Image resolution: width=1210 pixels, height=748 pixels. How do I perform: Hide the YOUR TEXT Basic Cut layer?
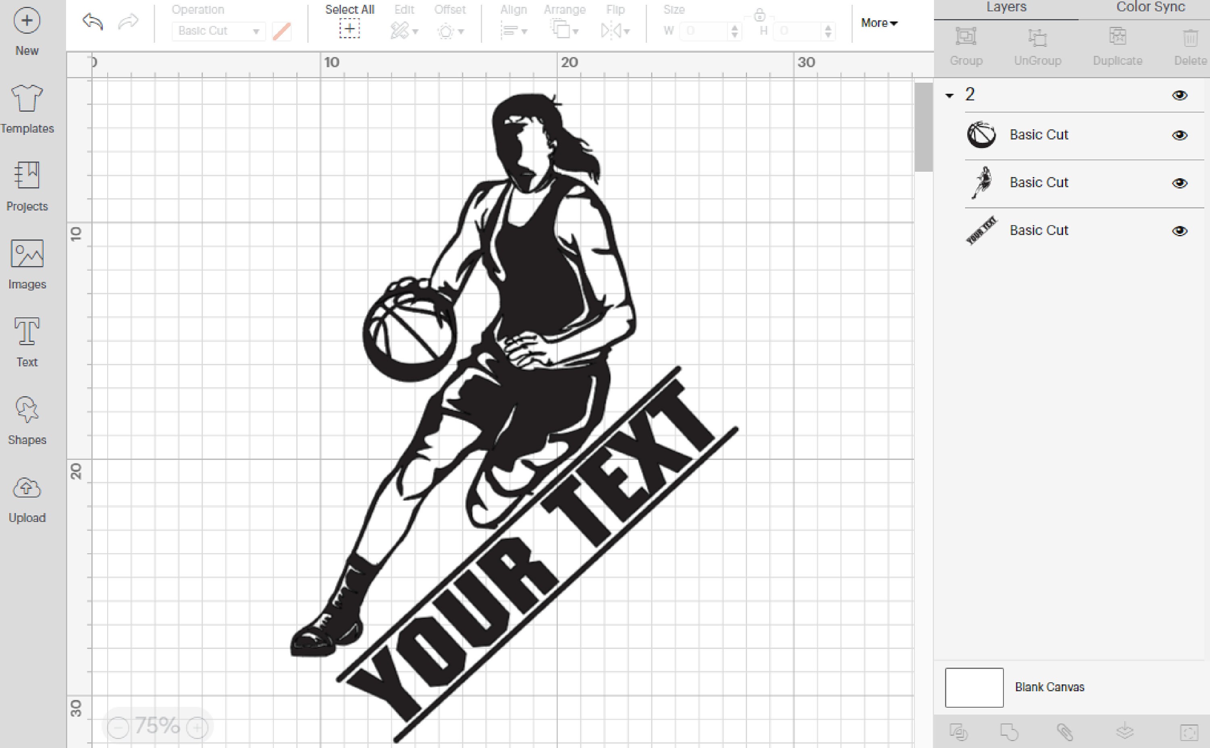click(1179, 231)
